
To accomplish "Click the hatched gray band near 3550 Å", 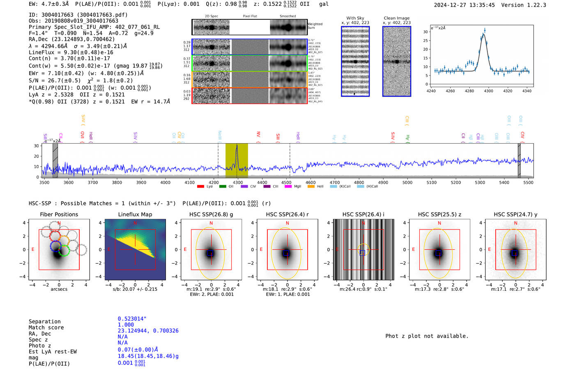I will [55, 160].
